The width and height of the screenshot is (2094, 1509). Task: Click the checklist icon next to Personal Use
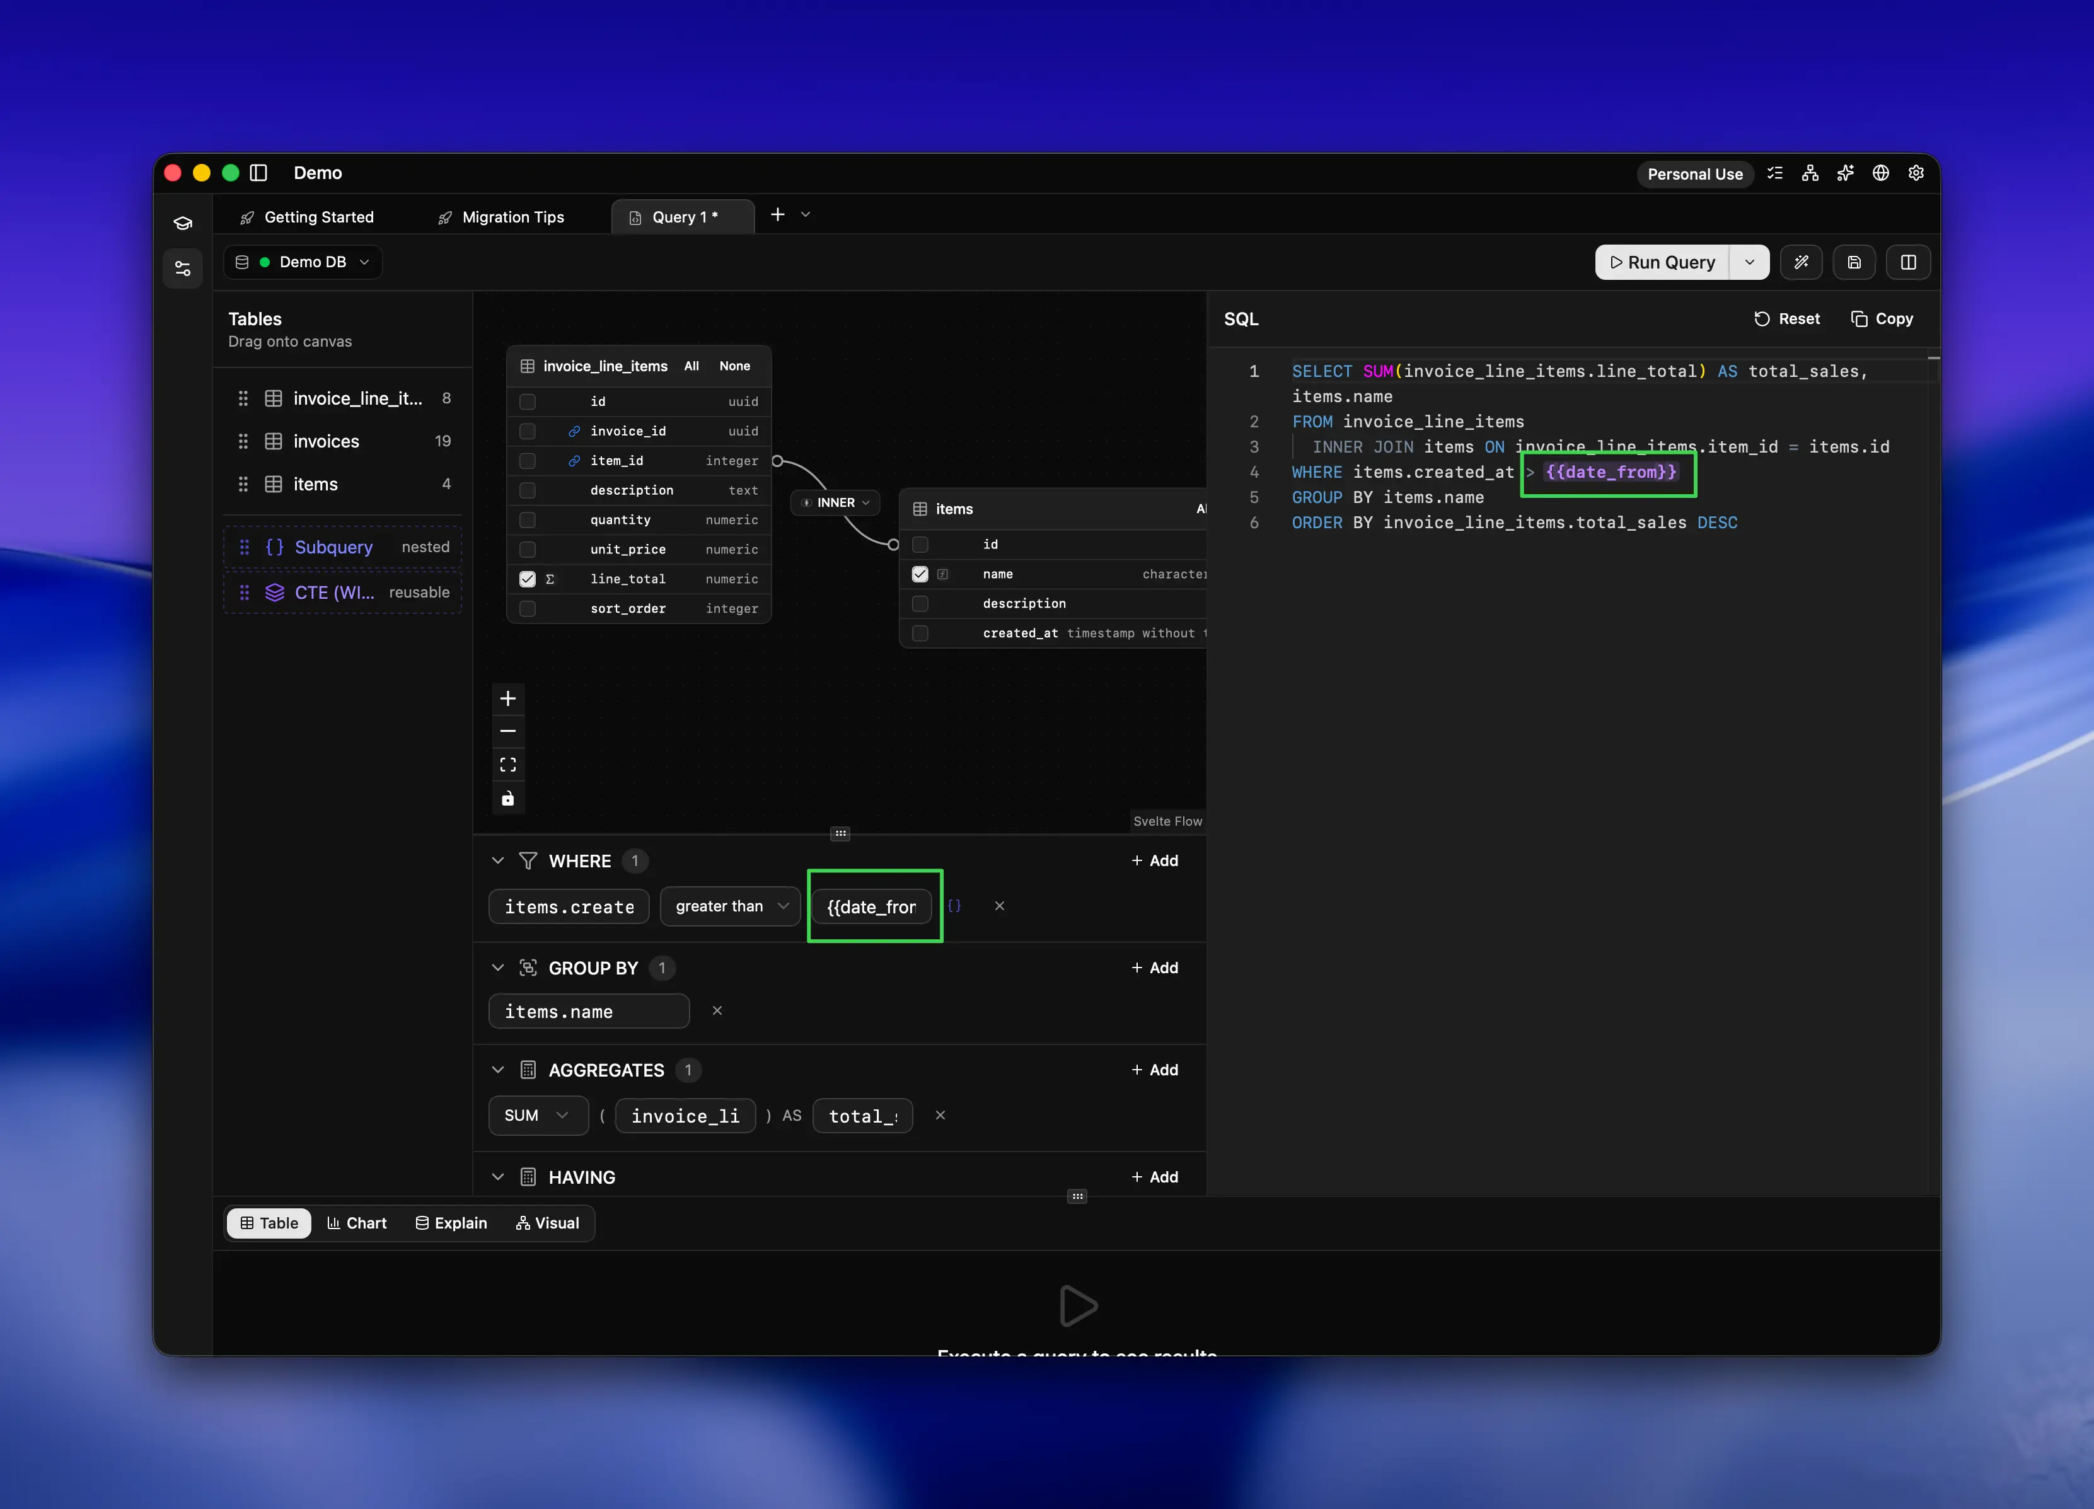(1774, 173)
